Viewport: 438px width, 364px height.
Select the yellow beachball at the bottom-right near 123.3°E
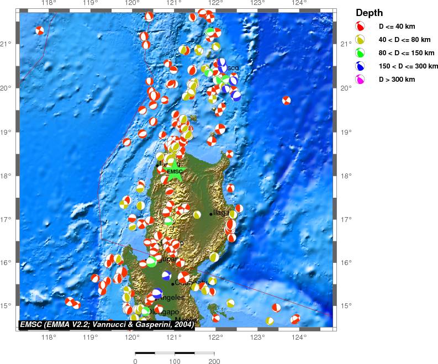click(270, 321)
